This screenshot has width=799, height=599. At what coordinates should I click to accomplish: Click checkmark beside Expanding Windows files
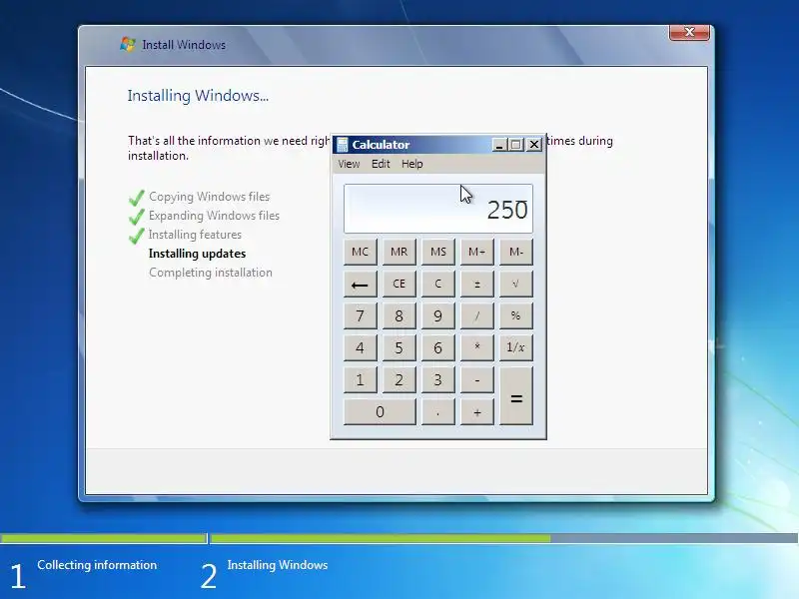coord(137,217)
